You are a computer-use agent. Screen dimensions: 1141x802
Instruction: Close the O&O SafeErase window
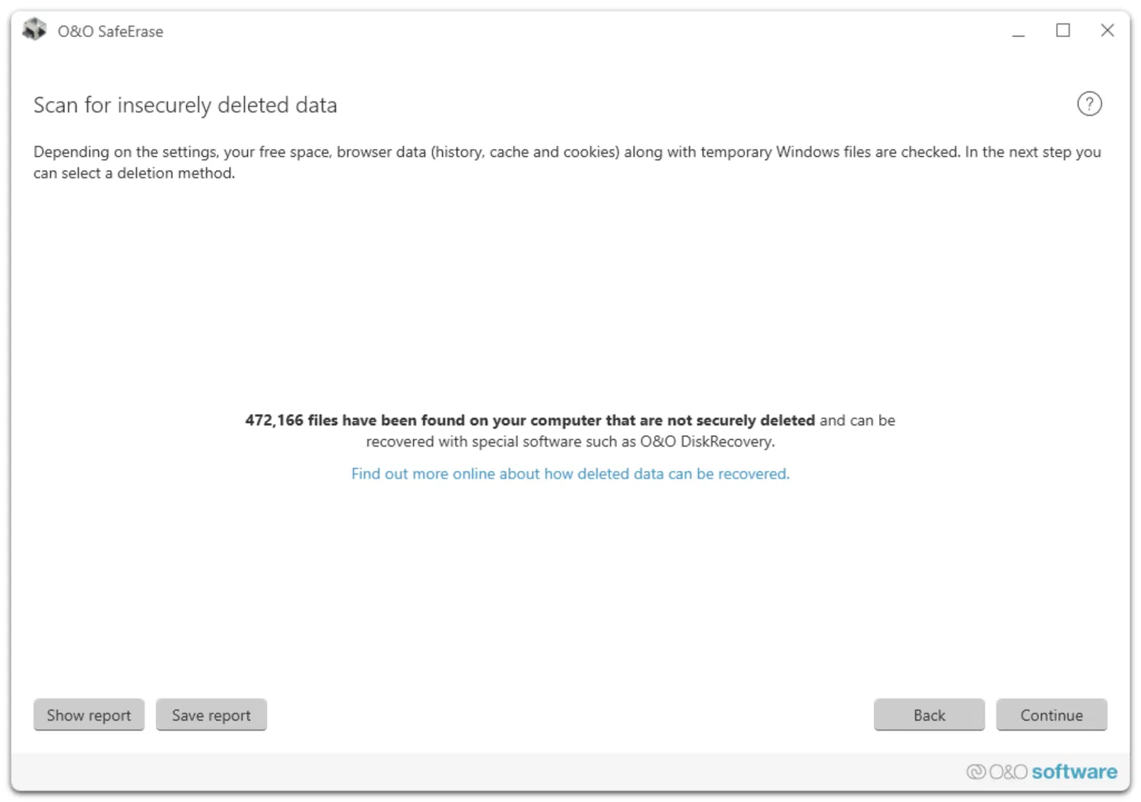1107,30
